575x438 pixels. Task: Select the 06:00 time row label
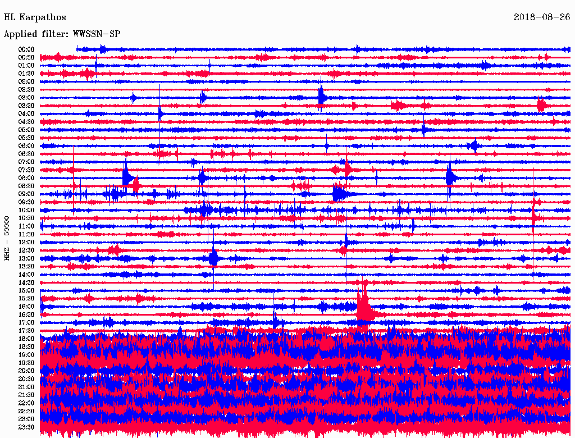coord(26,146)
